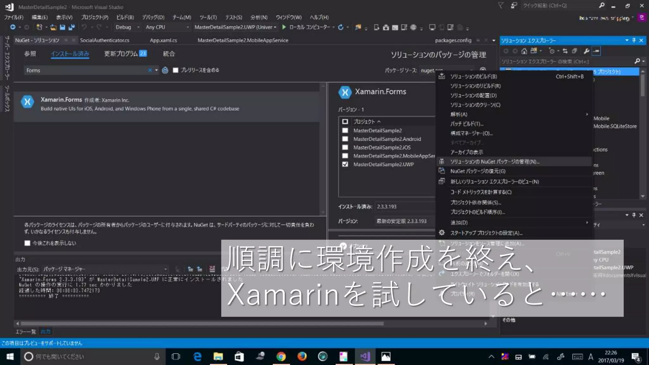This screenshot has height=365, width=649.
Task: Click the NuGet search refresh icon
Action: coord(165,70)
